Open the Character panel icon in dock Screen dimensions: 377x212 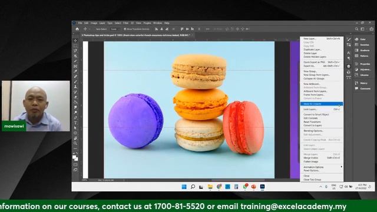349,52
